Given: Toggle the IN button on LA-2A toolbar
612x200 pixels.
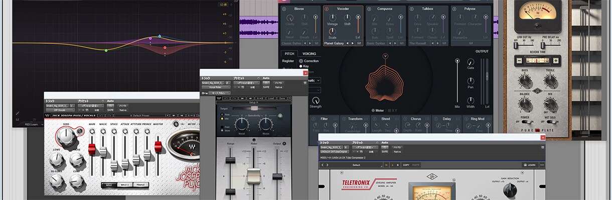Looking at the screenshot, I should (x=385, y=164).
